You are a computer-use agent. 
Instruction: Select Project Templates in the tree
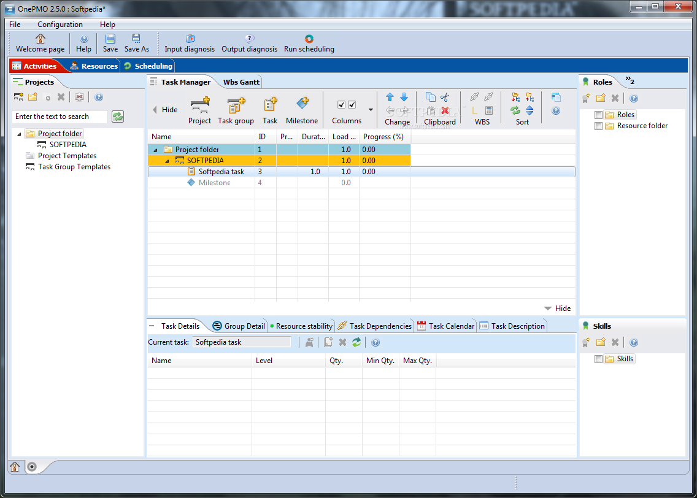(67, 156)
